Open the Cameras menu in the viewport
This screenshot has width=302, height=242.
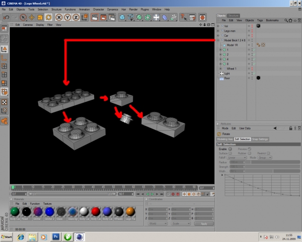tap(28, 25)
